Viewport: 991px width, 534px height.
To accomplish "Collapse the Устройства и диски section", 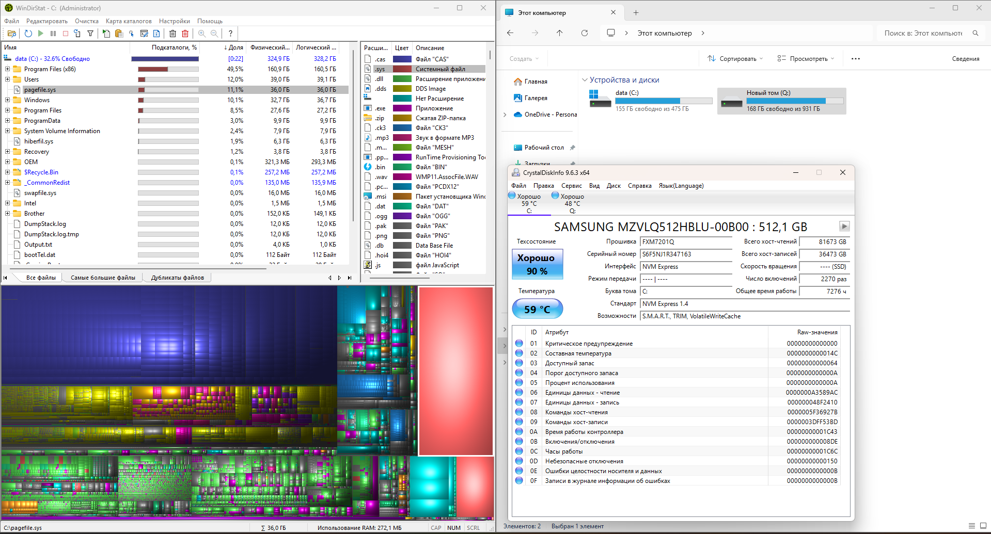I will click(585, 80).
